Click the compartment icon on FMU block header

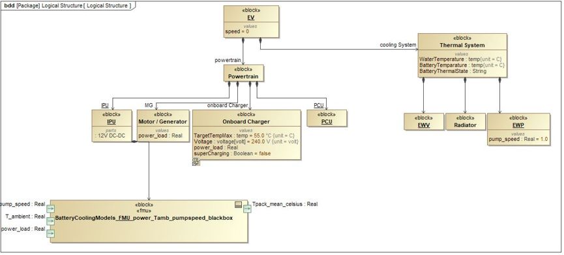[238, 205]
